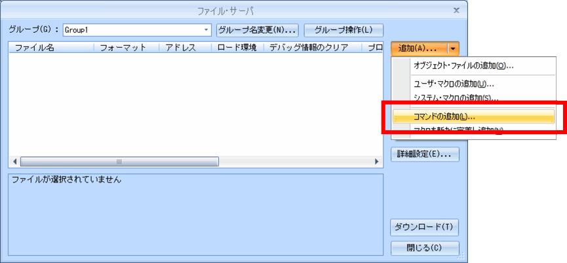Expand the Group1 combo box arrow

[206, 30]
